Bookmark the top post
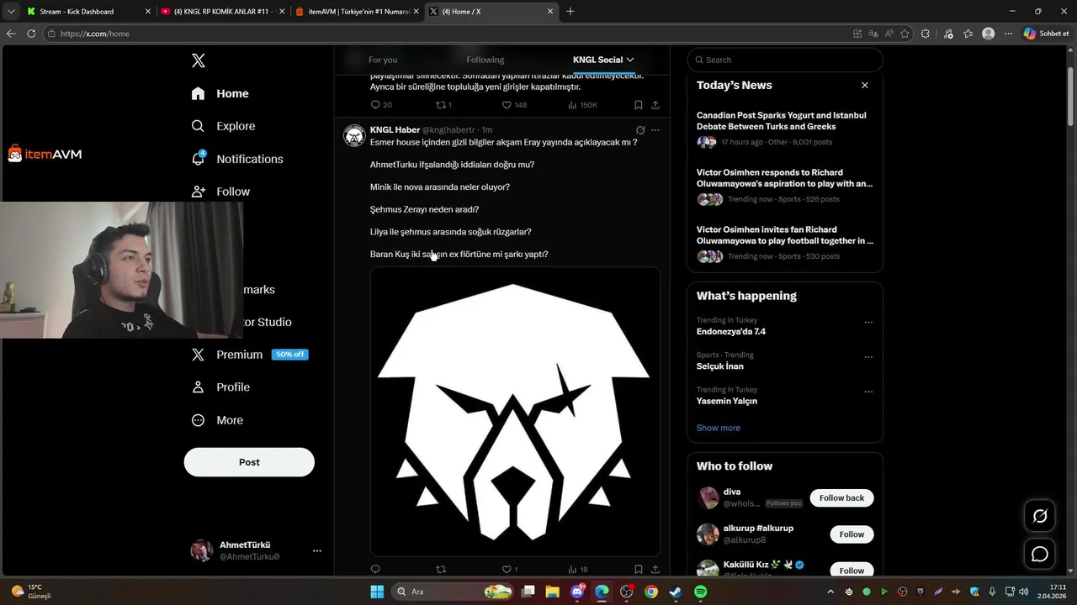The height and width of the screenshot is (605, 1077). click(x=639, y=105)
